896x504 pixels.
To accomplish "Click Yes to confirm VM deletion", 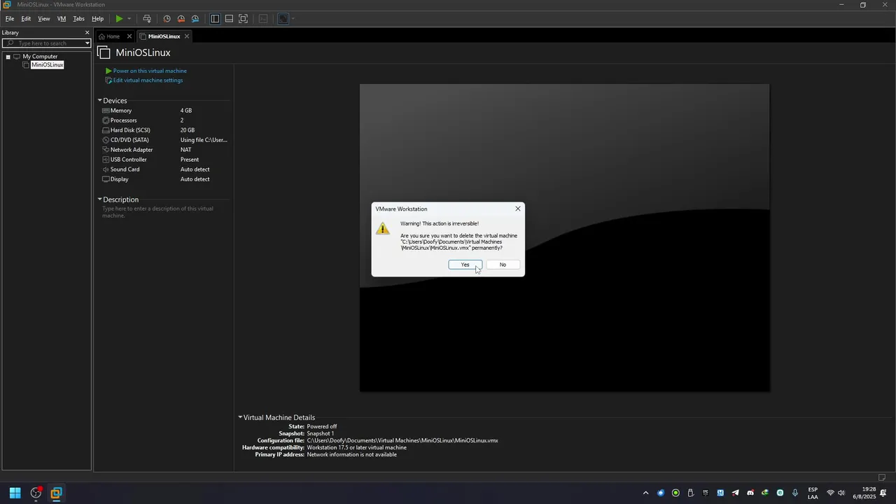I will tap(465, 265).
